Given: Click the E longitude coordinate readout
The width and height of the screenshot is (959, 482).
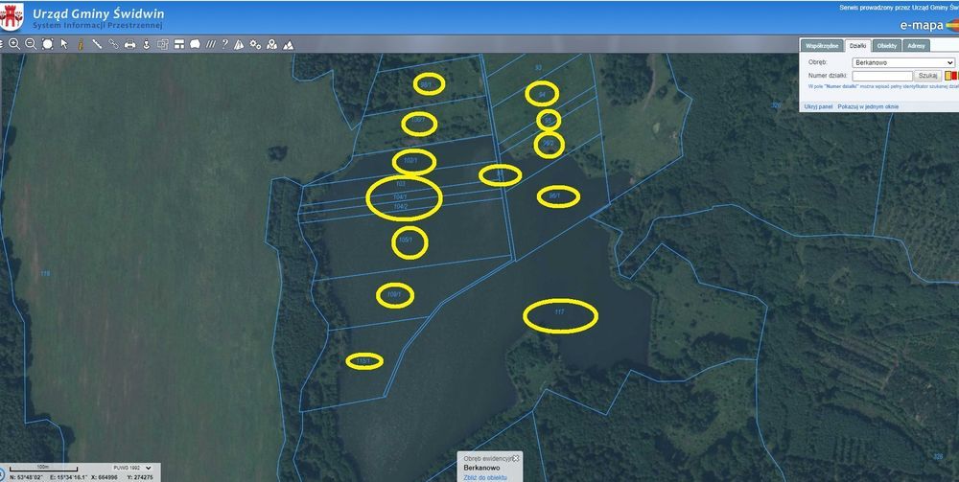Looking at the screenshot, I should 68,477.
